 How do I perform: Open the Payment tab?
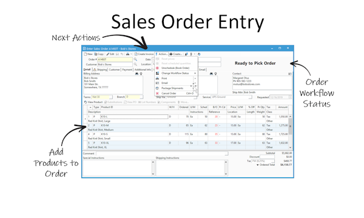[x=127, y=70]
